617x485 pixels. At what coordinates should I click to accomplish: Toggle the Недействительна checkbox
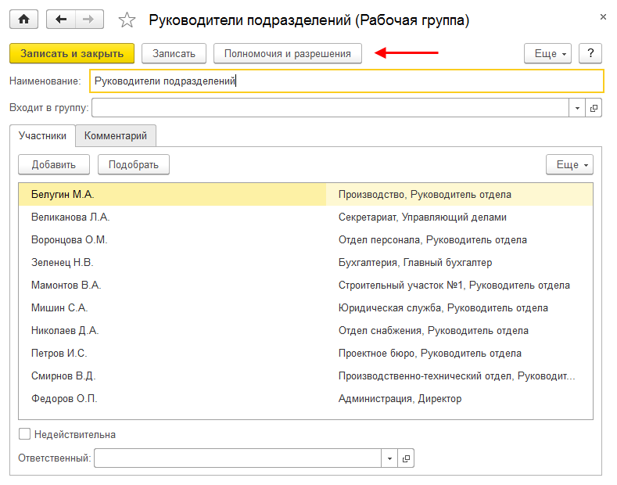tap(24, 434)
